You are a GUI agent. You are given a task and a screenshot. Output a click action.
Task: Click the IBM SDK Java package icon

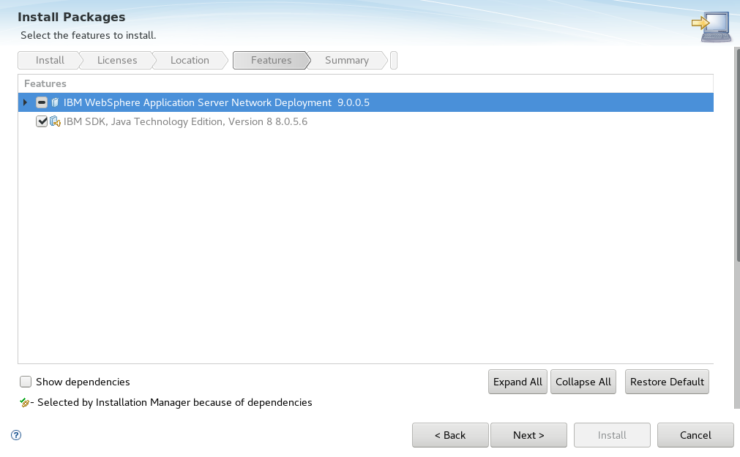pyautogui.click(x=55, y=121)
